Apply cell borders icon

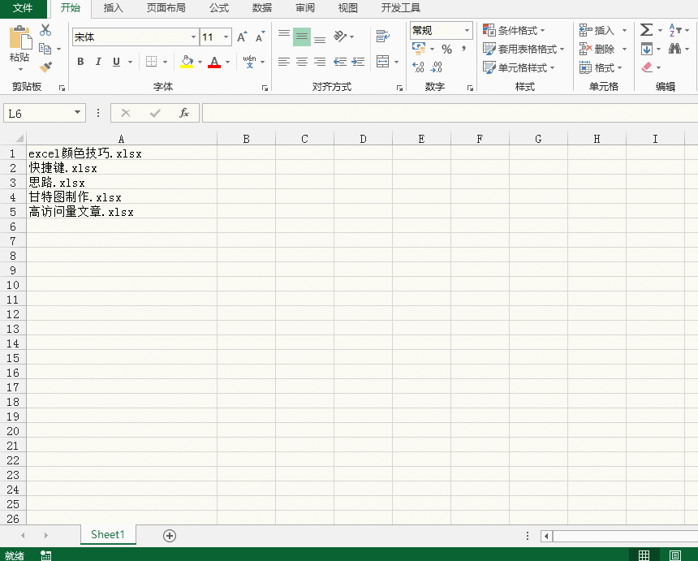pos(151,62)
